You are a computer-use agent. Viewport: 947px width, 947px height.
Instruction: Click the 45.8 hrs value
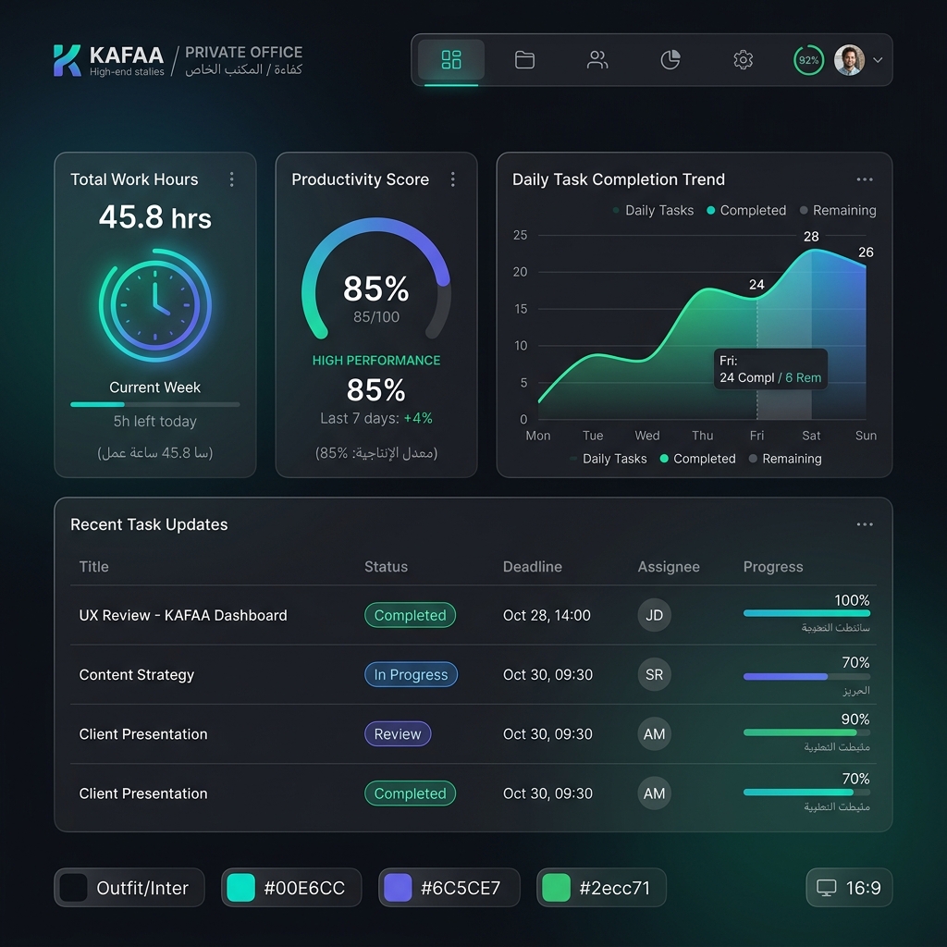click(154, 216)
